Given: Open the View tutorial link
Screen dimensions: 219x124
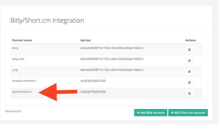Looking at the screenshot, I should 13,111.
